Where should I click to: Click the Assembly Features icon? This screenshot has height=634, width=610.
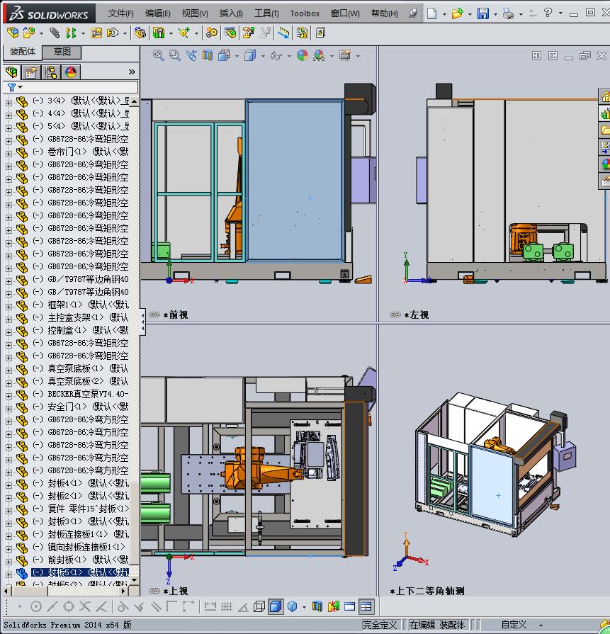pos(158,33)
